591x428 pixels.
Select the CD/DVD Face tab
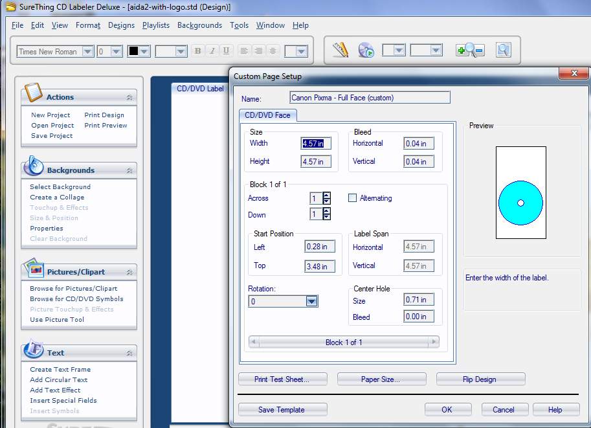click(268, 115)
